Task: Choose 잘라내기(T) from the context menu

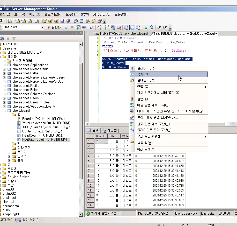Action: [x=169, y=68]
